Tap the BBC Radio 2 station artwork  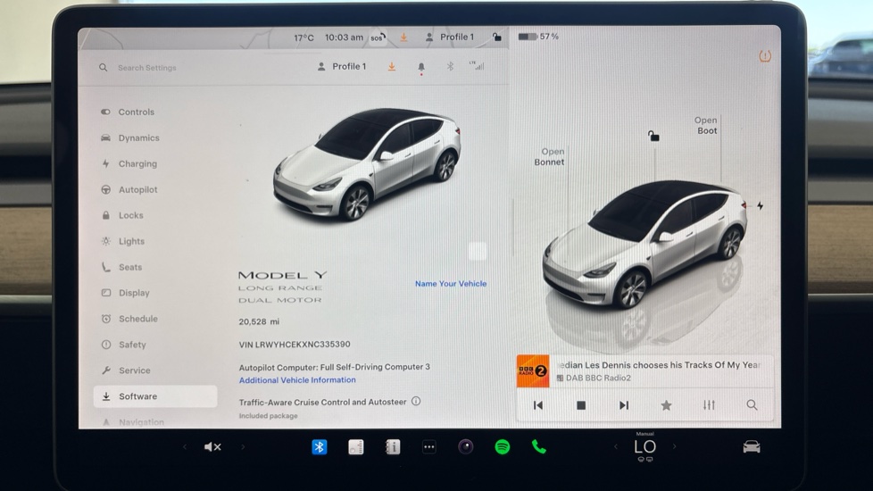coord(533,370)
